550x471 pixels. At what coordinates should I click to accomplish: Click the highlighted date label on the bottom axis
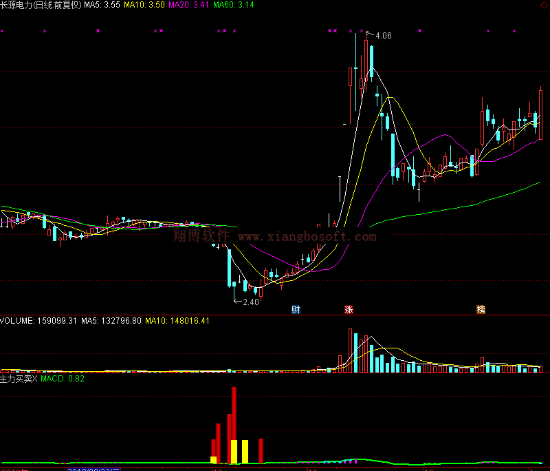[94, 469]
